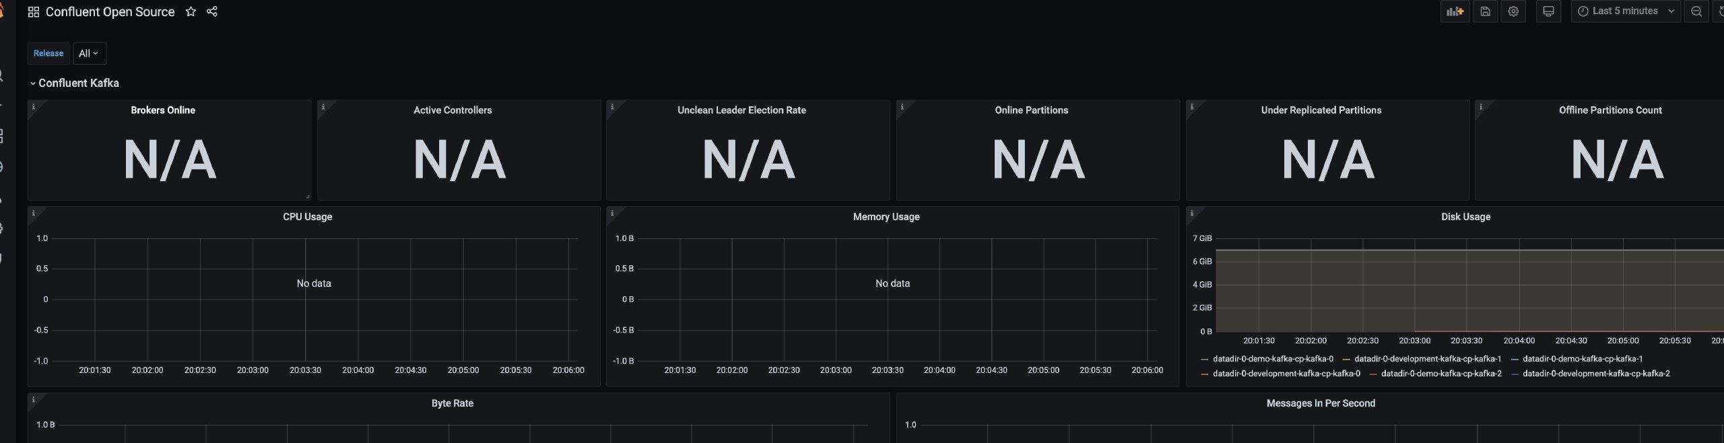The height and width of the screenshot is (443, 1724).
Task: Open Disk Usage panel title menu
Action: (1465, 217)
